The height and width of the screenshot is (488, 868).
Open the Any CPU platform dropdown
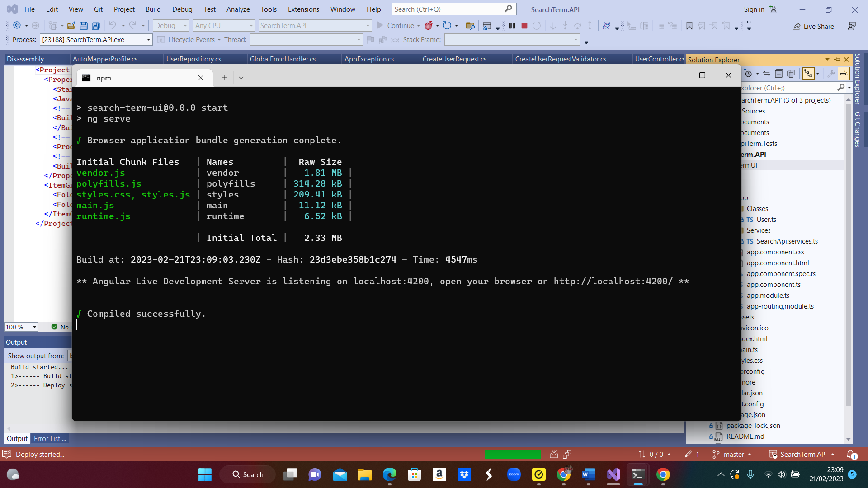[x=224, y=25]
